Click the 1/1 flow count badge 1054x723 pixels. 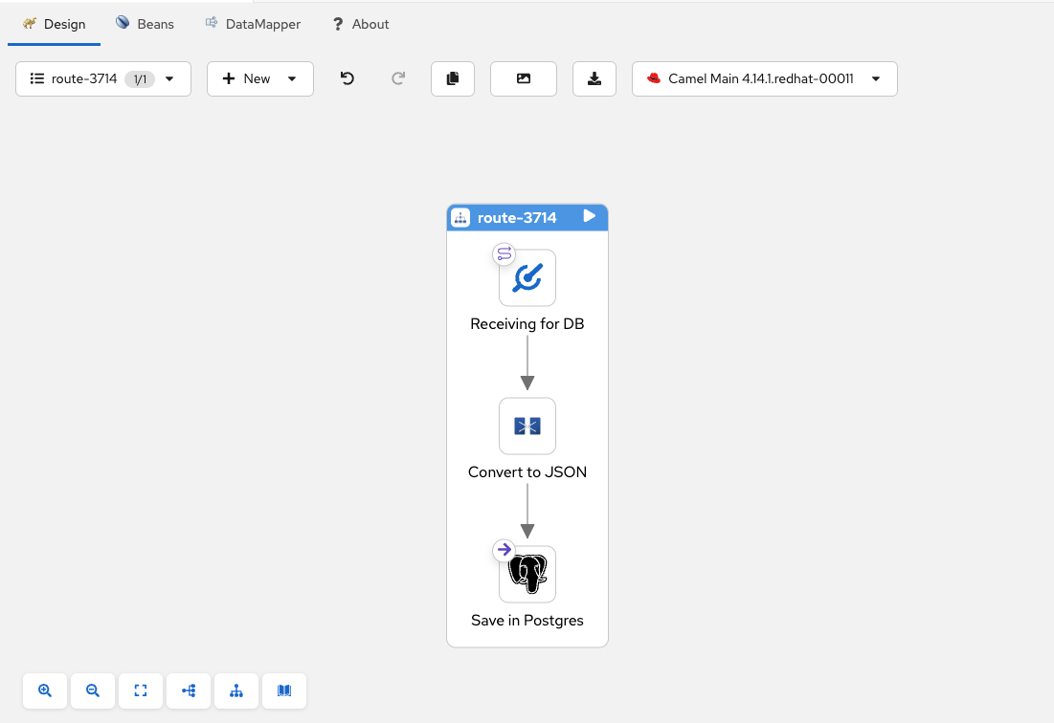point(140,79)
